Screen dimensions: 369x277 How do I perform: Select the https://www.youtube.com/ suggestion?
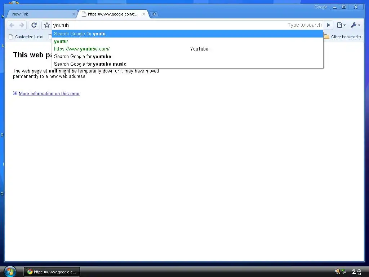[x=187, y=49]
